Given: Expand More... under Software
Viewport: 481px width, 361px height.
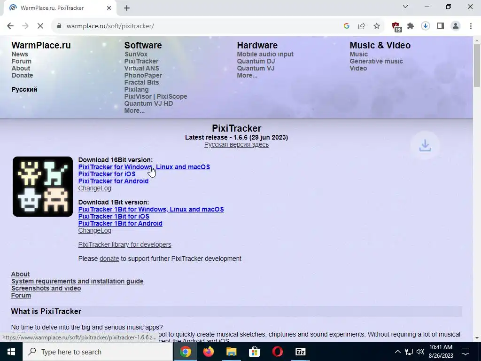Looking at the screenshot, I should [134, 110].
